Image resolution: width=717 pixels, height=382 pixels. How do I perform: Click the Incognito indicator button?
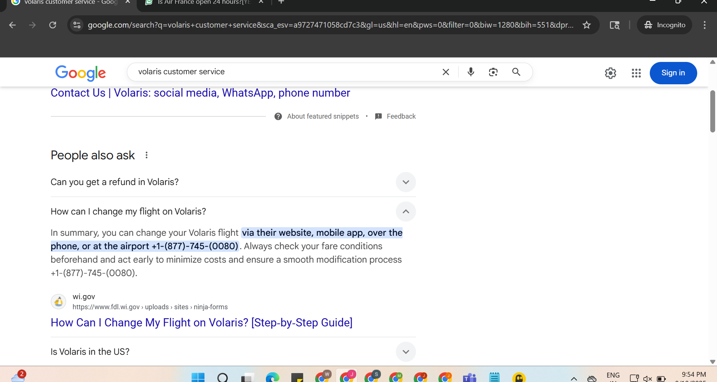665,25
